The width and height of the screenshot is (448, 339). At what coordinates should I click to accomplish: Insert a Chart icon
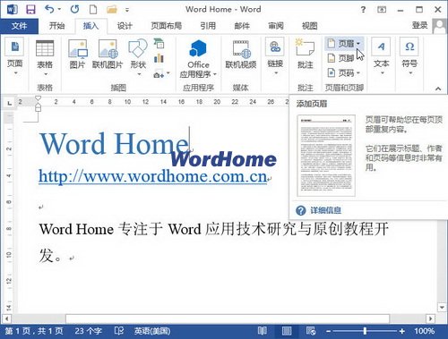coord(159,58)
